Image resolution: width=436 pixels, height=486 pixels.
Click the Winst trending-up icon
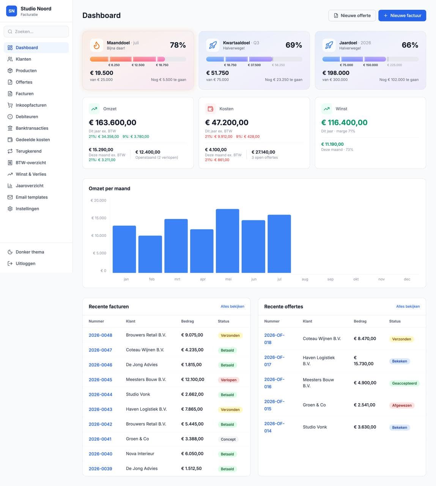click(x=326, y=109)
